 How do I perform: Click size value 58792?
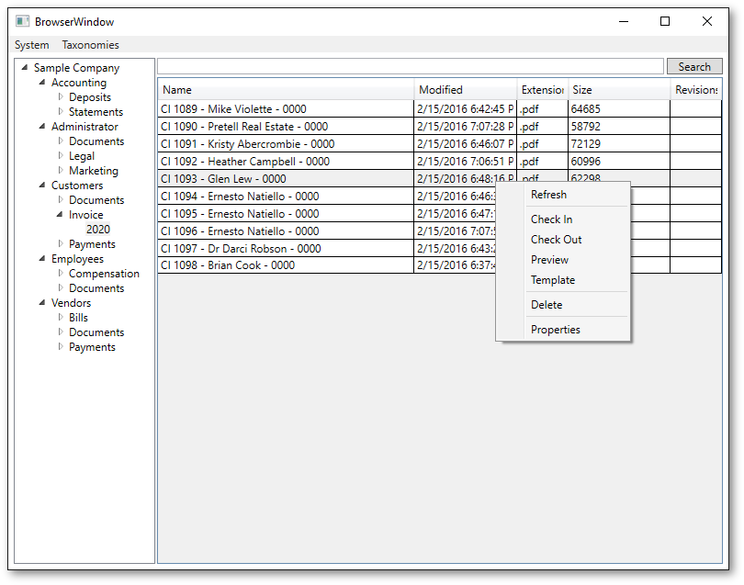tap(585, 127)
